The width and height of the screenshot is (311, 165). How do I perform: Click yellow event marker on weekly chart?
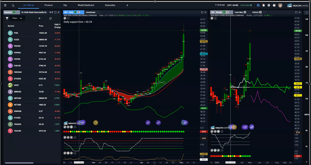pyautogui.click(x=234, y=127)
